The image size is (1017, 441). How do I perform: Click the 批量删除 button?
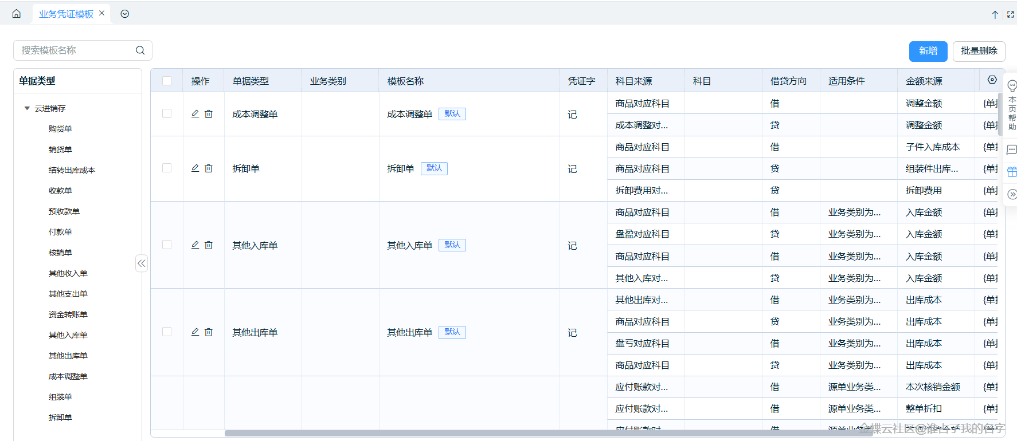click(979, 51)
